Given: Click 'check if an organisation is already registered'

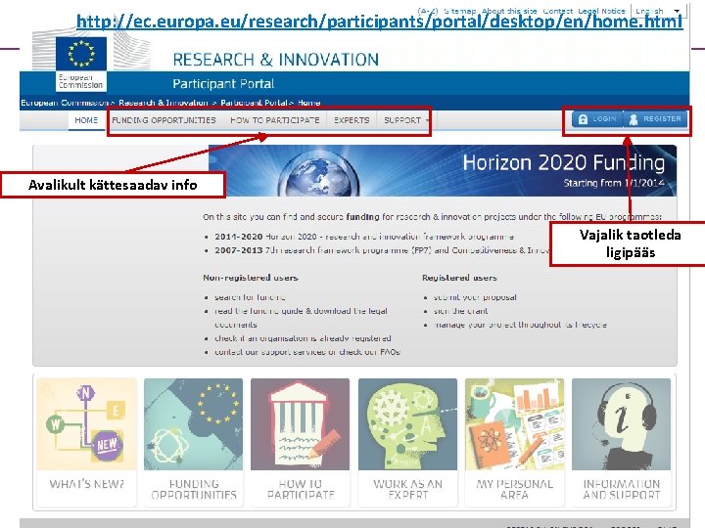Looking at the screenshot, I should point(303,338).
